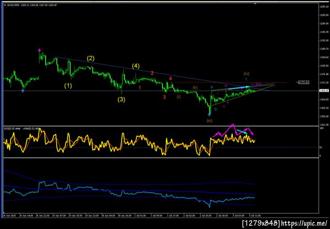This screenshot has width=330, height=229.
Task: Click the orange (iv) wave label
Action: click(246, 74)
